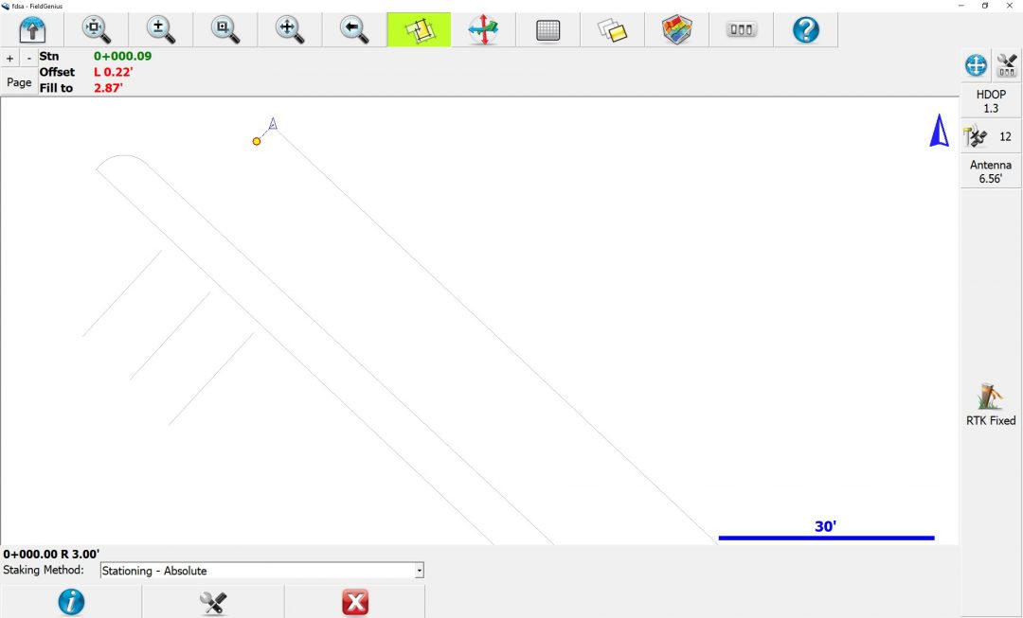
Task: Select the zoom window magnifier tool
Action: click(x=225, y=29)
